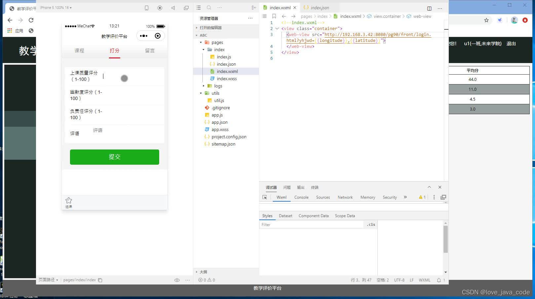Go back in browser window

coord(10,20)
